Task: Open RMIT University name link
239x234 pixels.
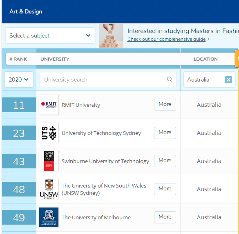Action: pos(81,105)
